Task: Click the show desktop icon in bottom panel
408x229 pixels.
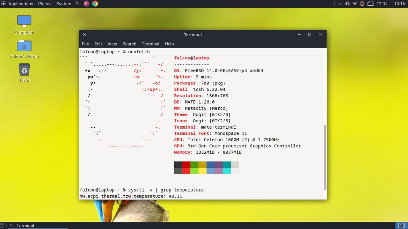Action: click(x=2, y=226)
